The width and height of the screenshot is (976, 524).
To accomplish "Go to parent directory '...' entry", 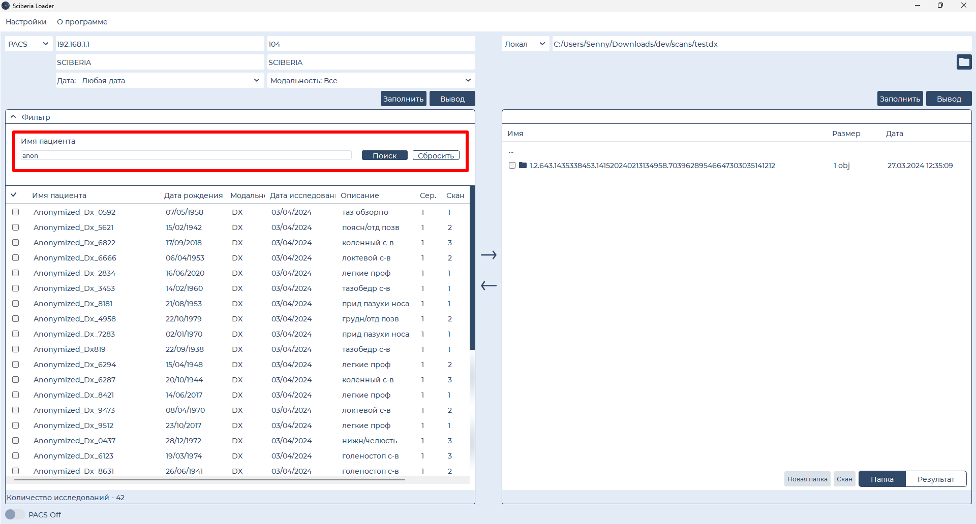I will 511,151.
